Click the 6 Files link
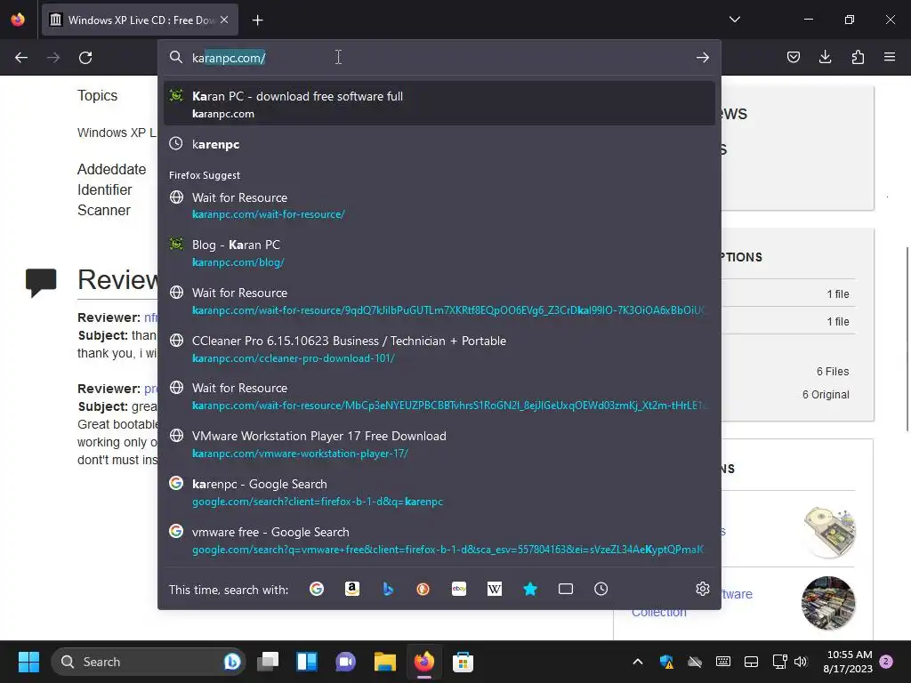Image resolution: width=911 pixels, height=683 pixels. [833, 371]
